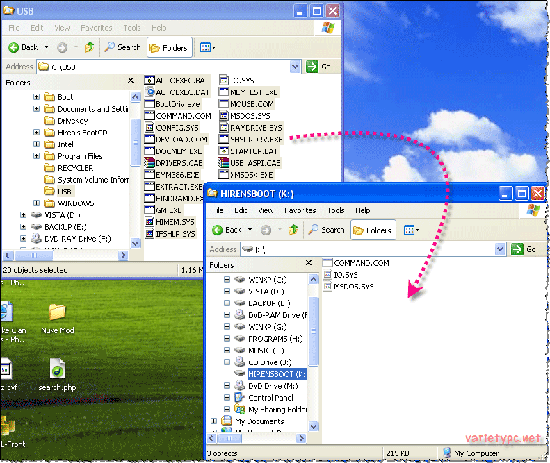Select MSDOS.SYS in HIRENSBOOT window
The image size is (550, 463).
tap(348, 287)
